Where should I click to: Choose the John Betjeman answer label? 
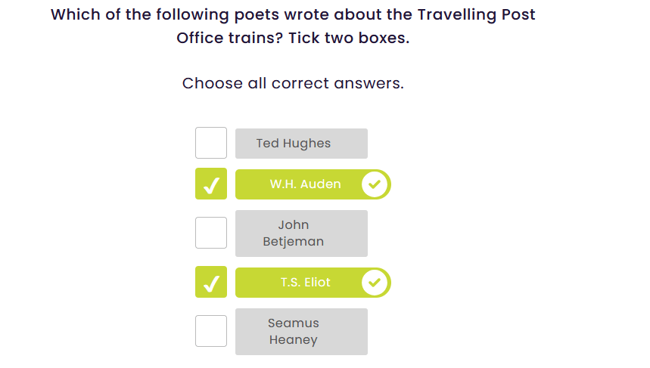click(301, 233)
